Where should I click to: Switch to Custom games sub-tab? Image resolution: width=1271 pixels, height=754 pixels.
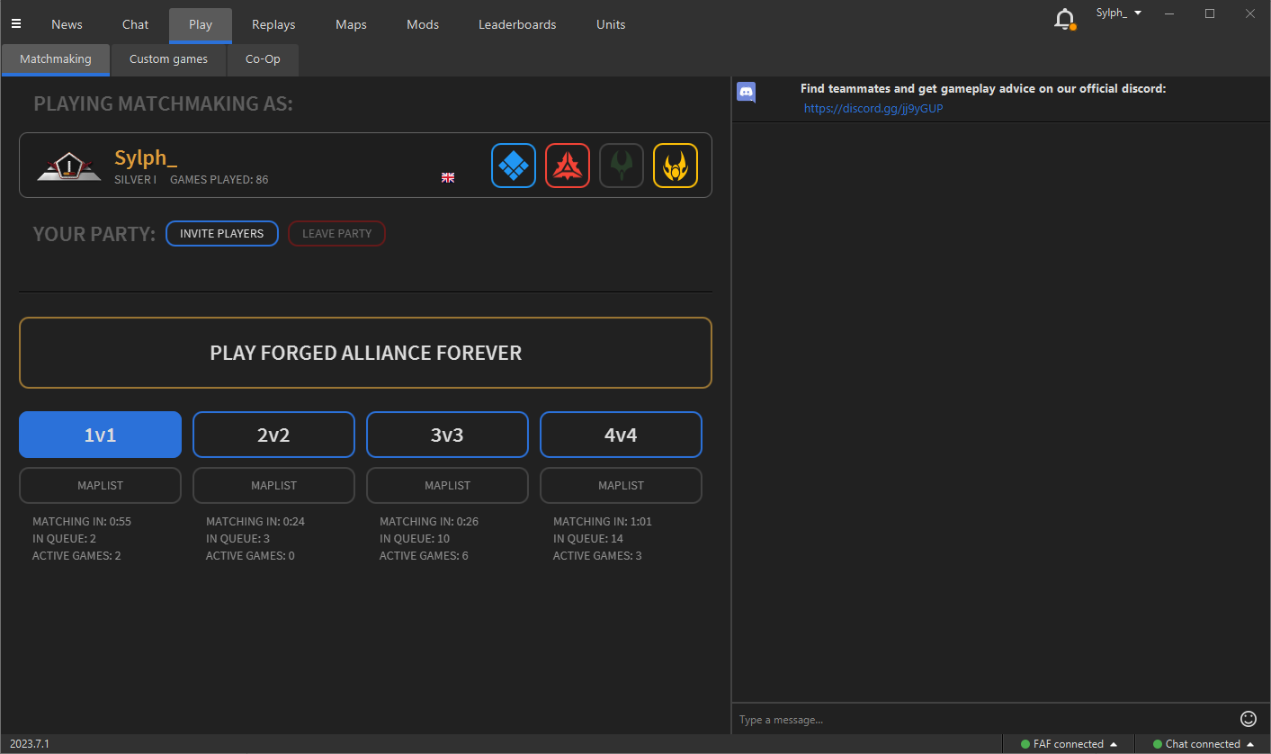coord(168,59)
